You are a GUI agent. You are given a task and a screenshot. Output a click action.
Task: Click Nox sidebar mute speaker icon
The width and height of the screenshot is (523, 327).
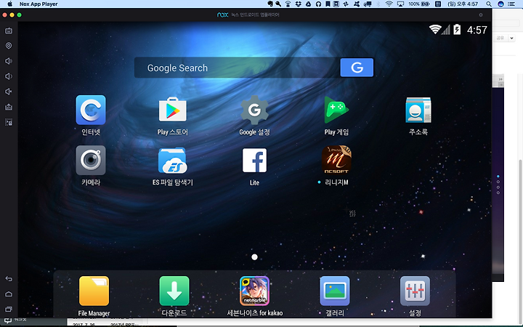(x=9, y=92)
